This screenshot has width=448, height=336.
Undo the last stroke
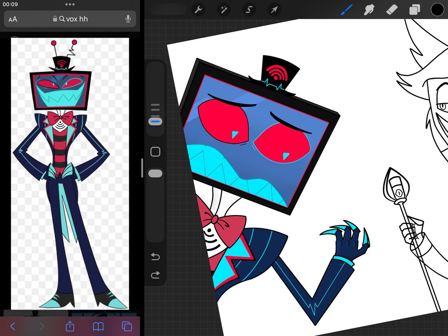coord(155,256)
